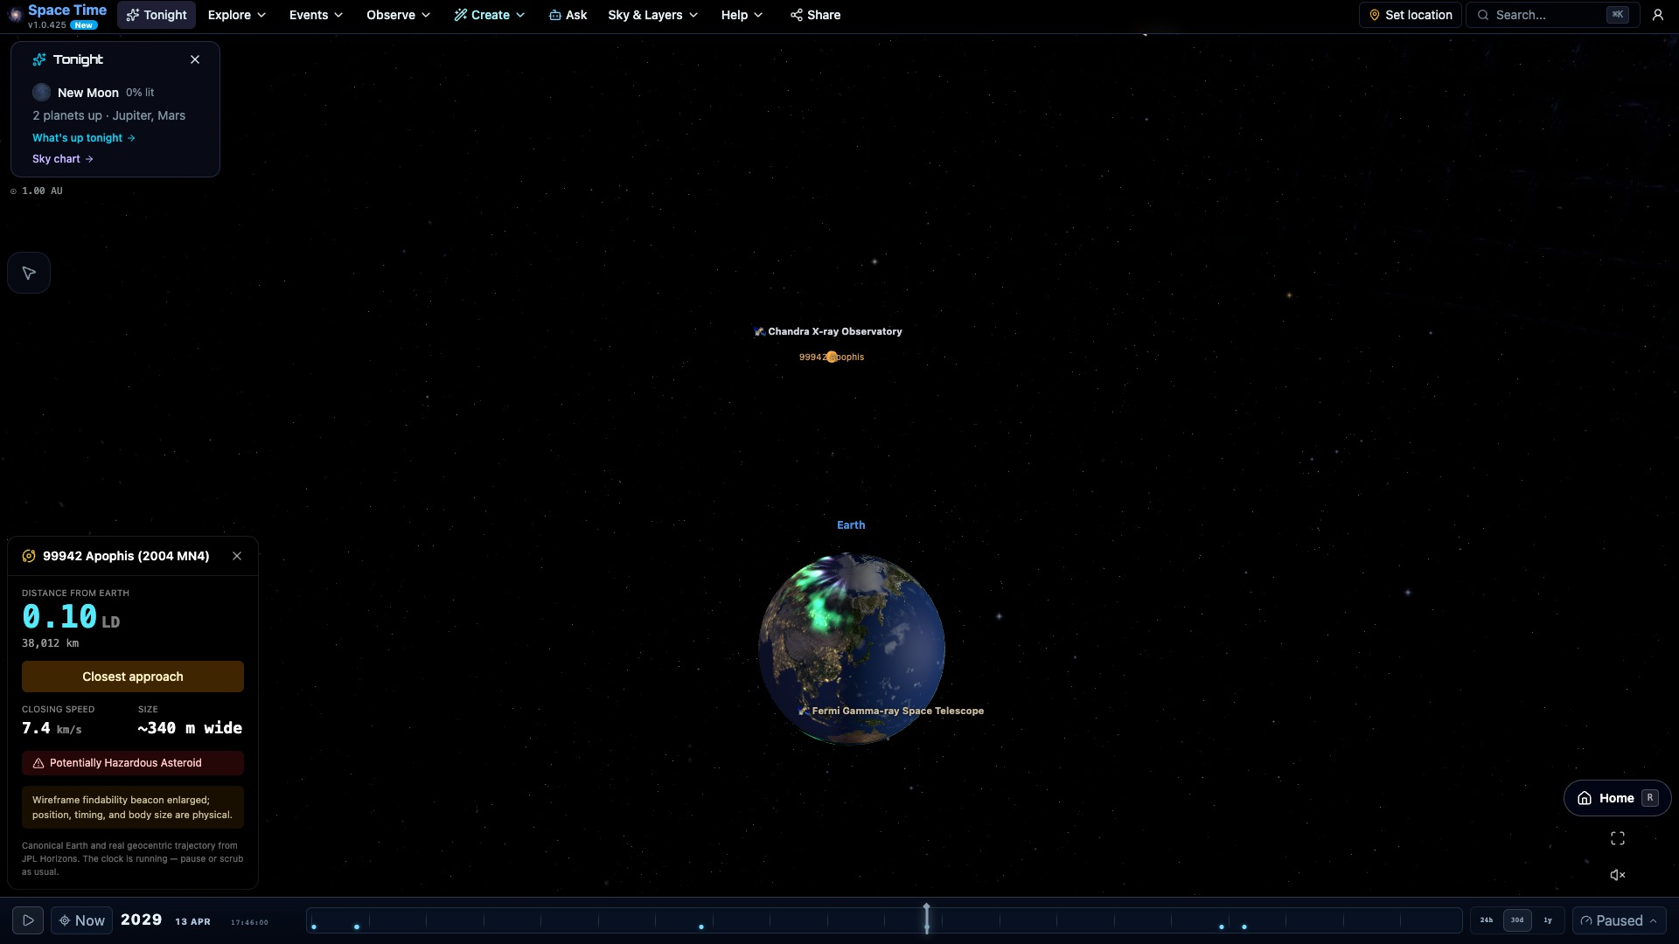Select the 24h timeline range
Screen dimensions: 1679x944
1487,920
